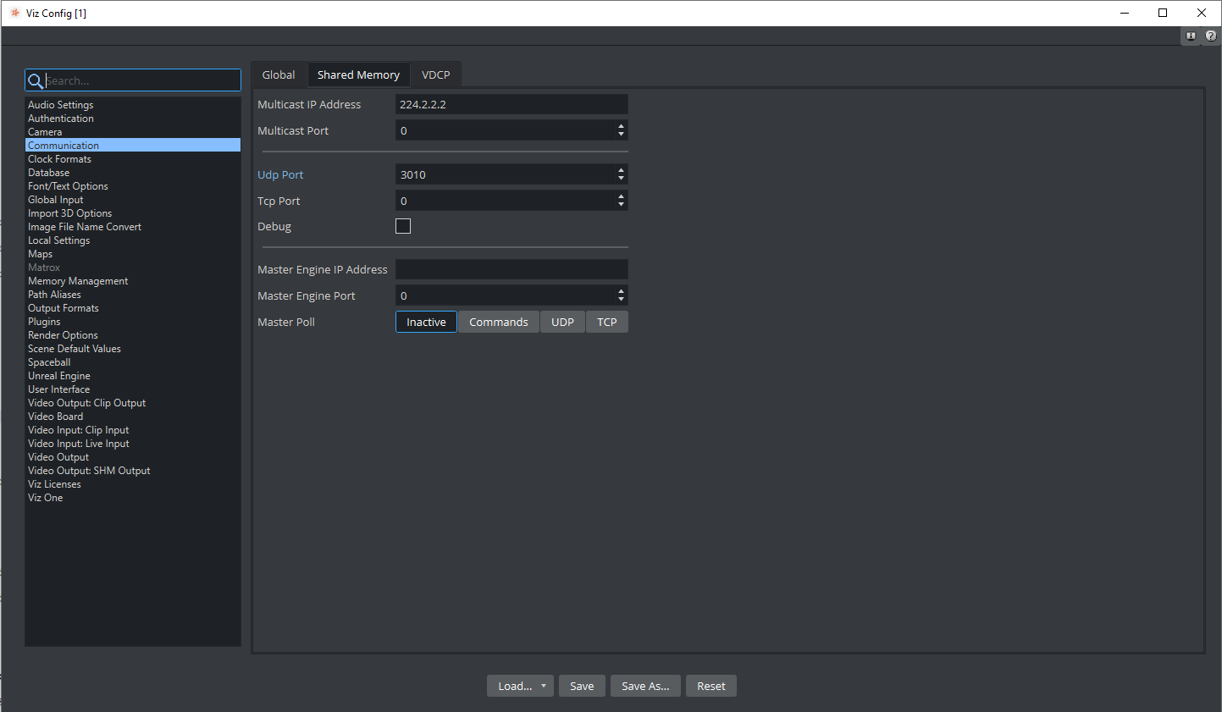The width and height of the screenshot is (1222, 712).
Task: Switch to the Global tab
Action: pos(279,75)
